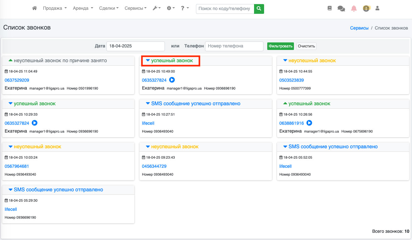Play recording for the 10:49:00 call
The height and width of the screenshot is (240, 412).
click(172, 80)
